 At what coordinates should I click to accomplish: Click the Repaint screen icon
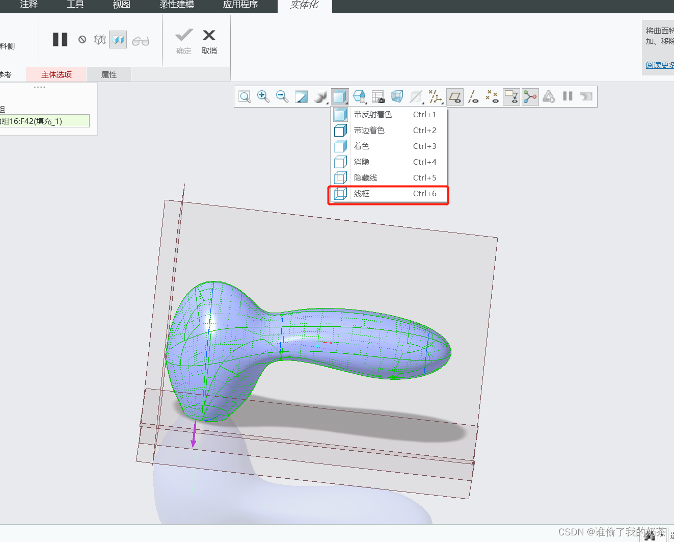point(301,96)
